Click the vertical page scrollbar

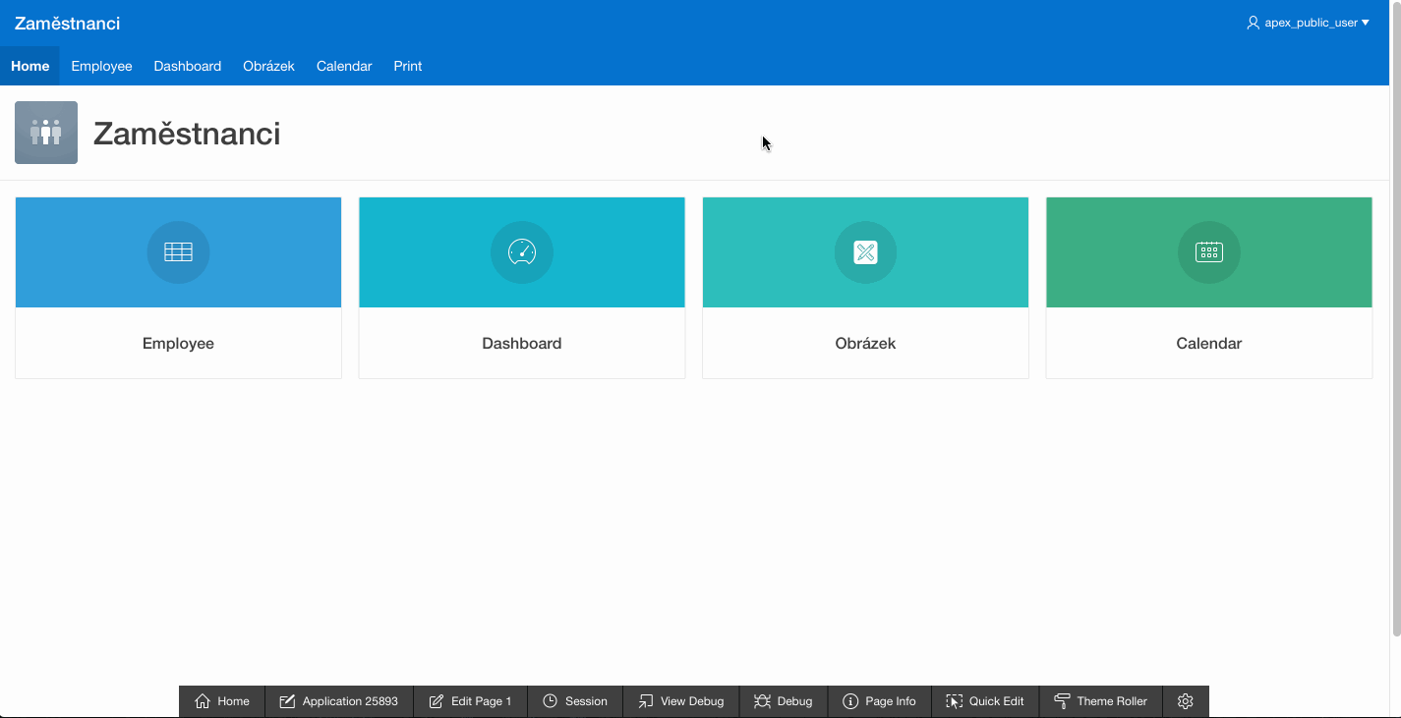tap(1395, 324)
